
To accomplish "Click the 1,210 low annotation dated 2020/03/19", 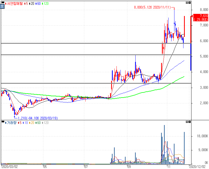I will (x=38, y=118).
